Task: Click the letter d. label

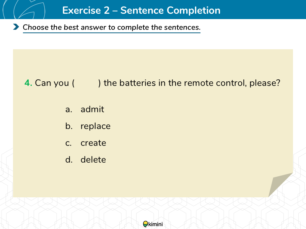Action: (69, 160)
